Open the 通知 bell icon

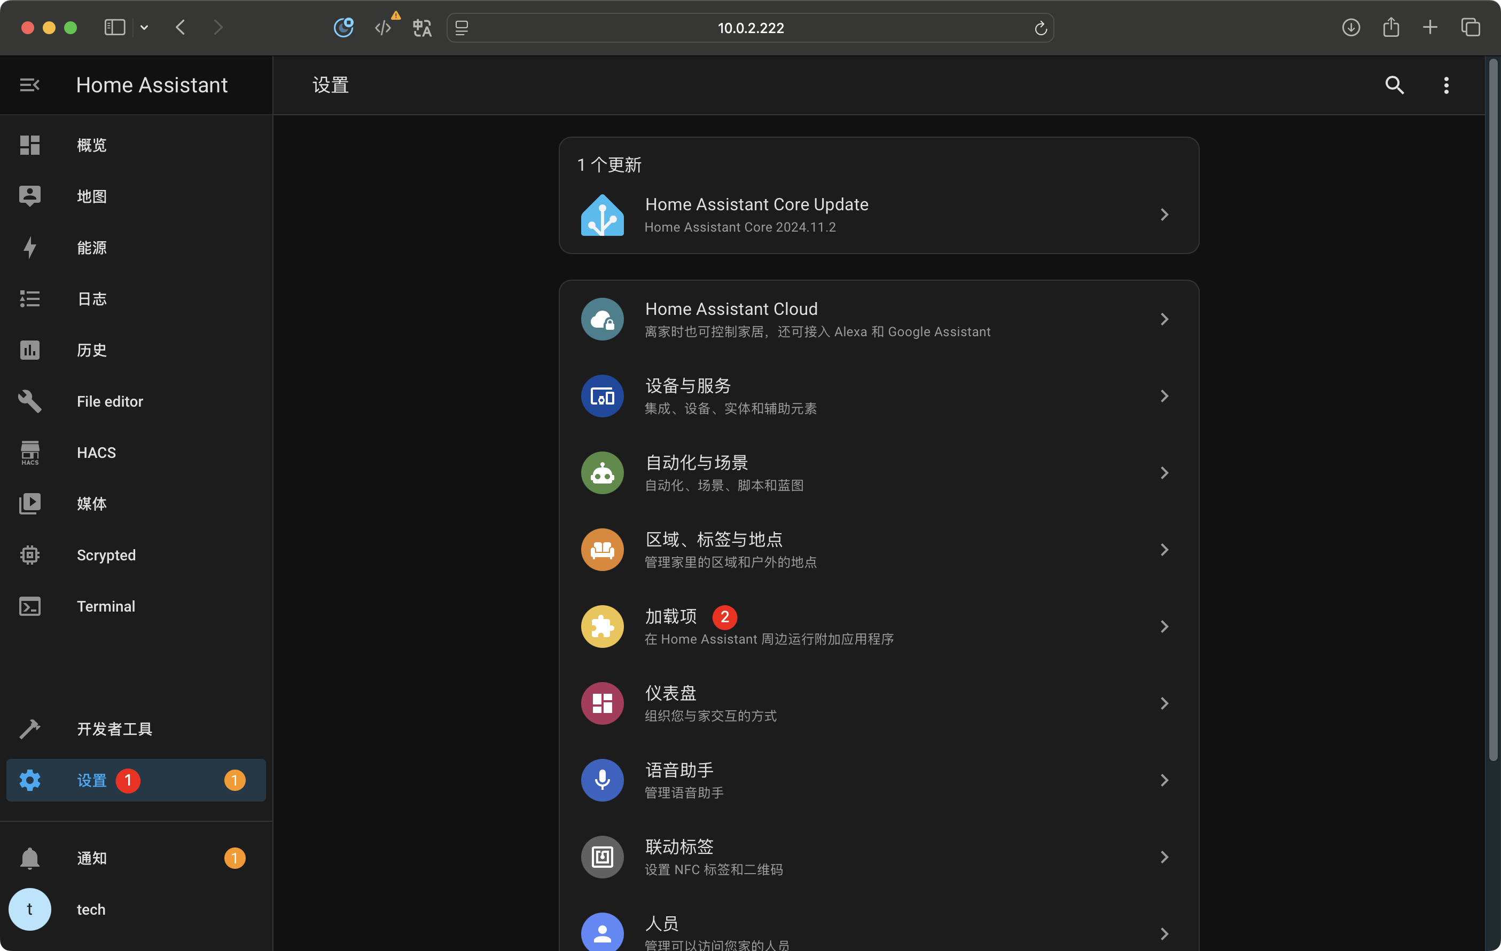pos(29,858)
